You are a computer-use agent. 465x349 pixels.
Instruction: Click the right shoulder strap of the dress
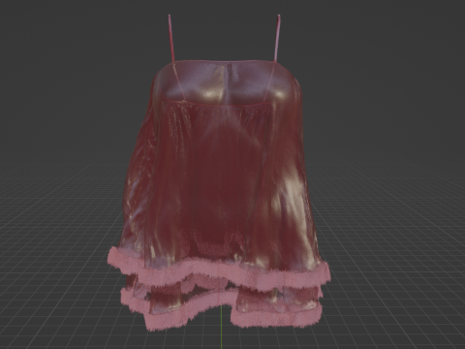[277, 38]
